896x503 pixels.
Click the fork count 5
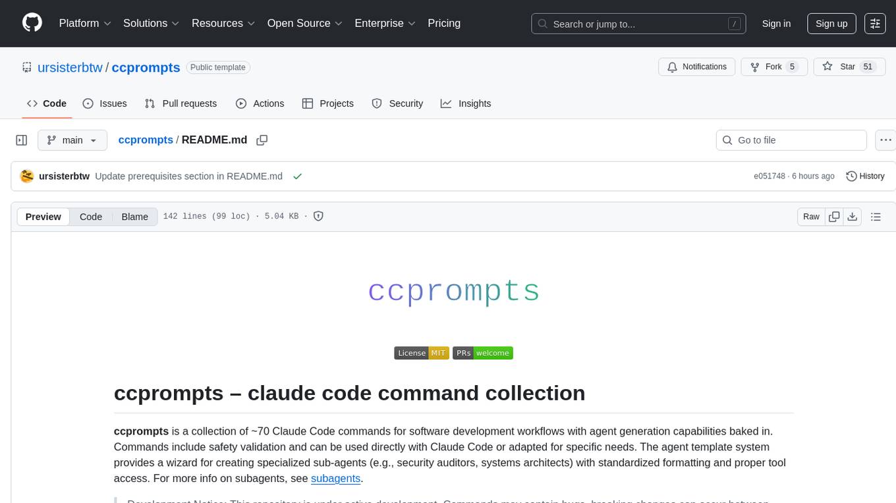pyautogui.click(x=792, y=66)
